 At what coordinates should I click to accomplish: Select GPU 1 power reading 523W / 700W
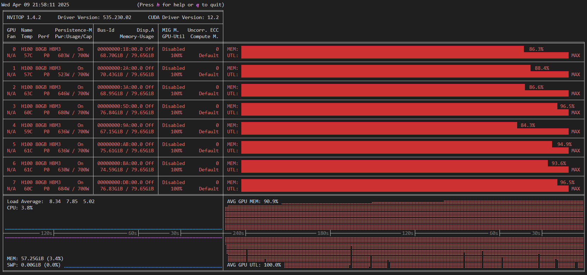(73, 74)
